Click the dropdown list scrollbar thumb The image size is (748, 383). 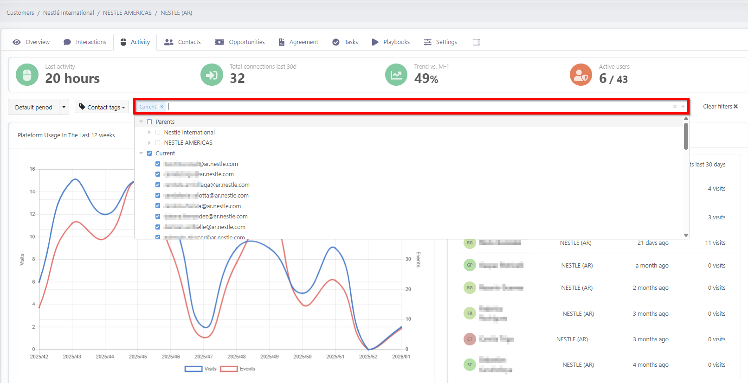[x=686, y=136]
